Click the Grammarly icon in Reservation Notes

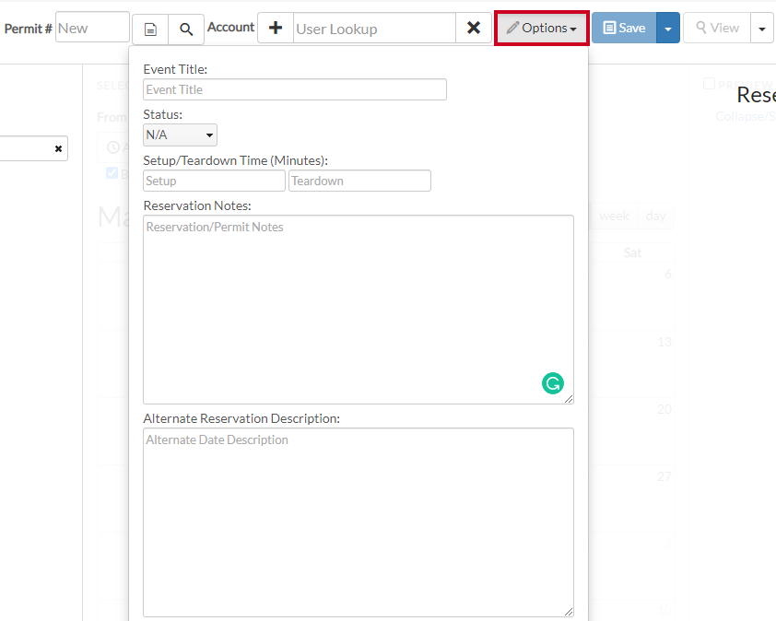tap(553, 383)
